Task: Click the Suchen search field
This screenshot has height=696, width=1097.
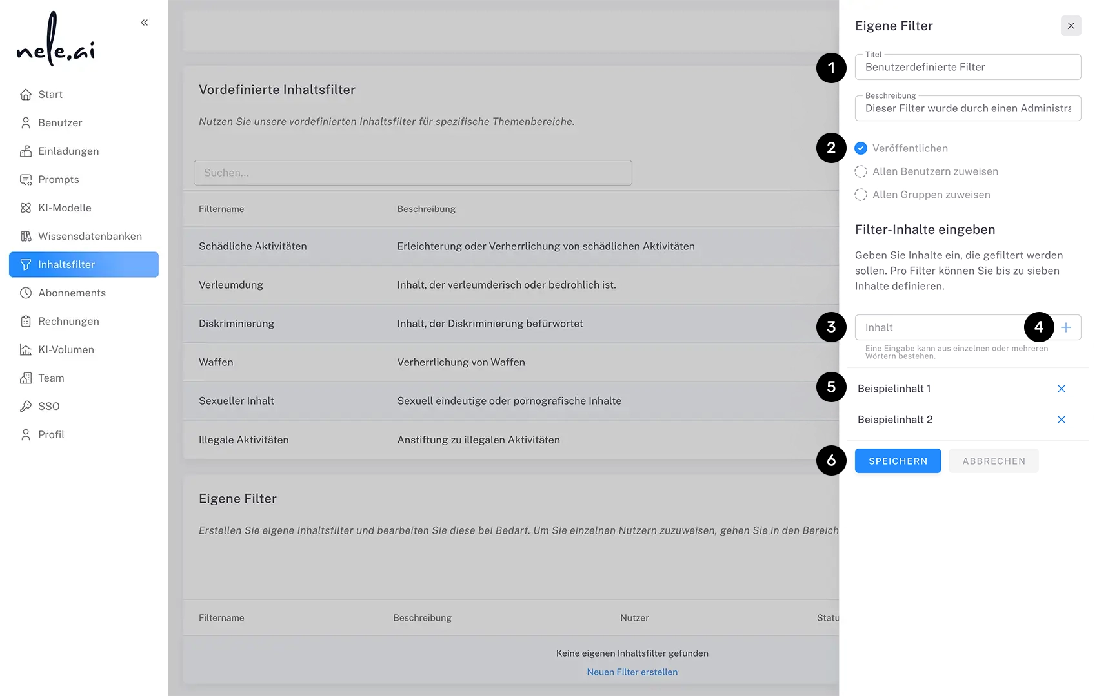Action: pyautogui.click(x=413, y=173)
